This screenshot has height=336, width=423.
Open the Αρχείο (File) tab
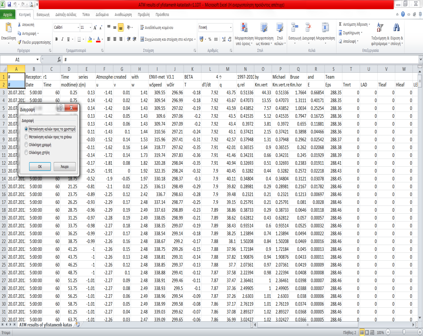pyautogui.click(x=8, y=15)
